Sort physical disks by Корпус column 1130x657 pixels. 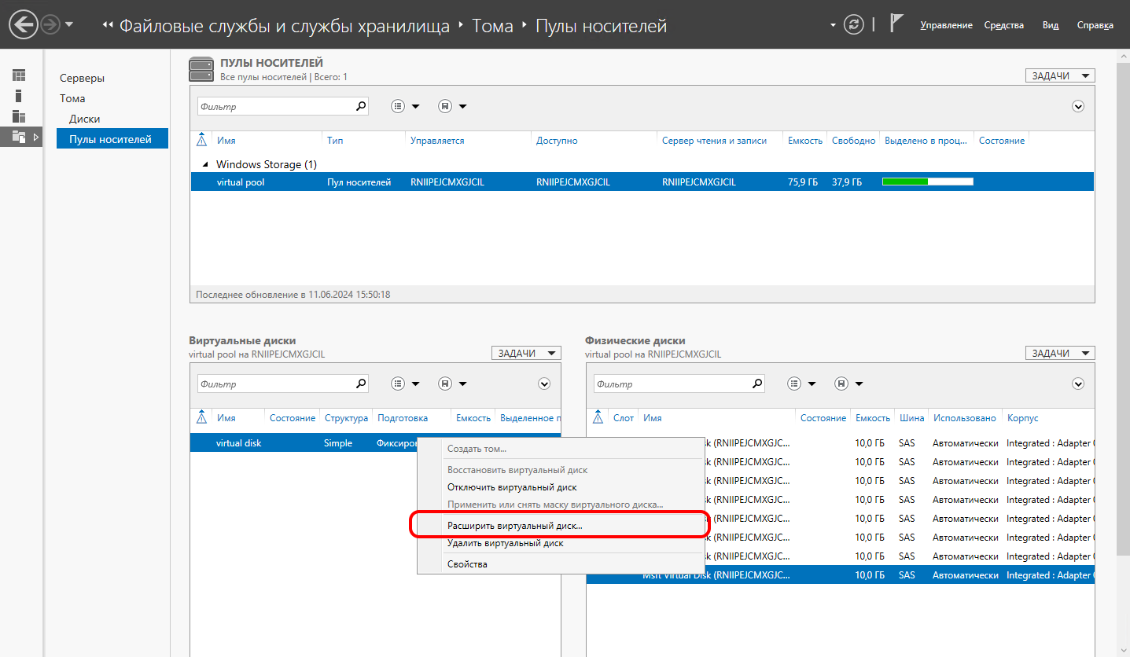(1022, 418)
